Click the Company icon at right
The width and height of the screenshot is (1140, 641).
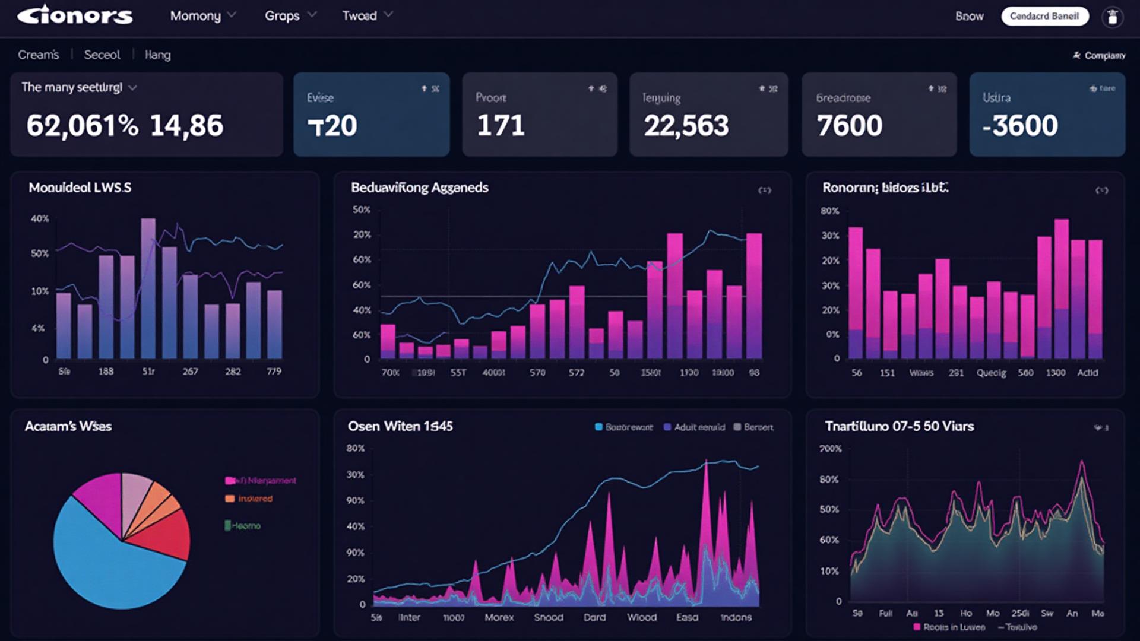(x=1076, y=55)
